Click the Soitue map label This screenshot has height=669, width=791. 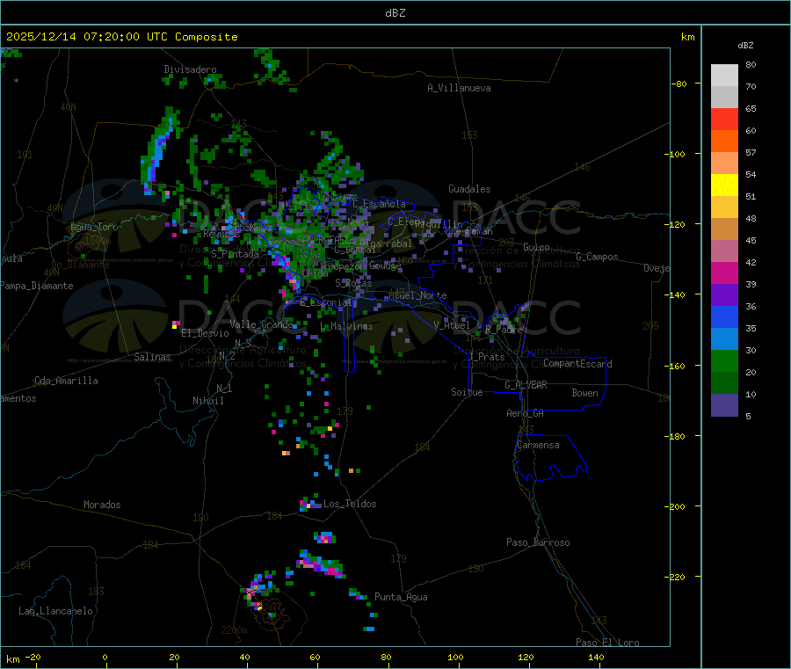click(x=467, y=392)
